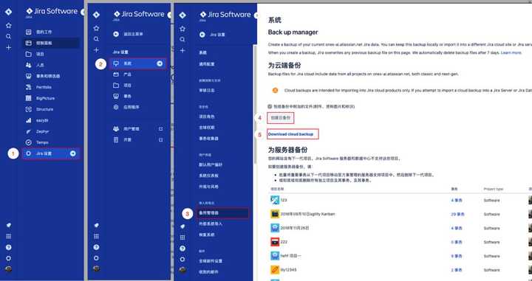
Task: Click the project named lily12345
Action: [x=289, y=270]
